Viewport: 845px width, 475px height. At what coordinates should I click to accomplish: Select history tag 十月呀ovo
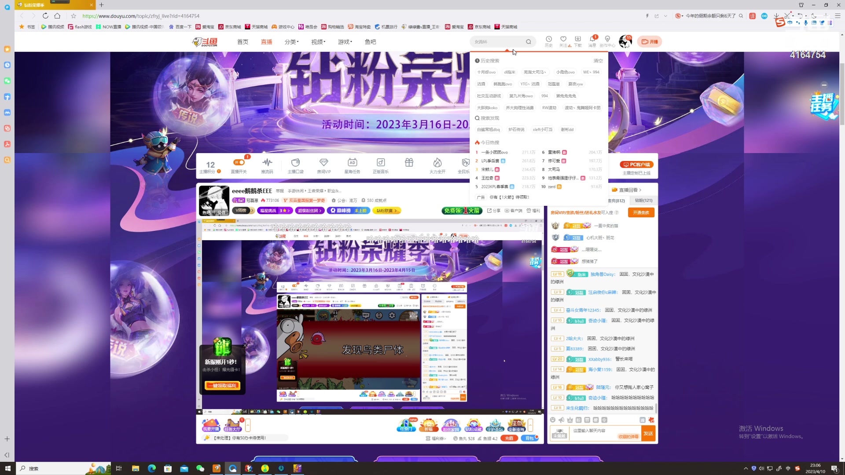pyautogui.click(x=486, y=72)
